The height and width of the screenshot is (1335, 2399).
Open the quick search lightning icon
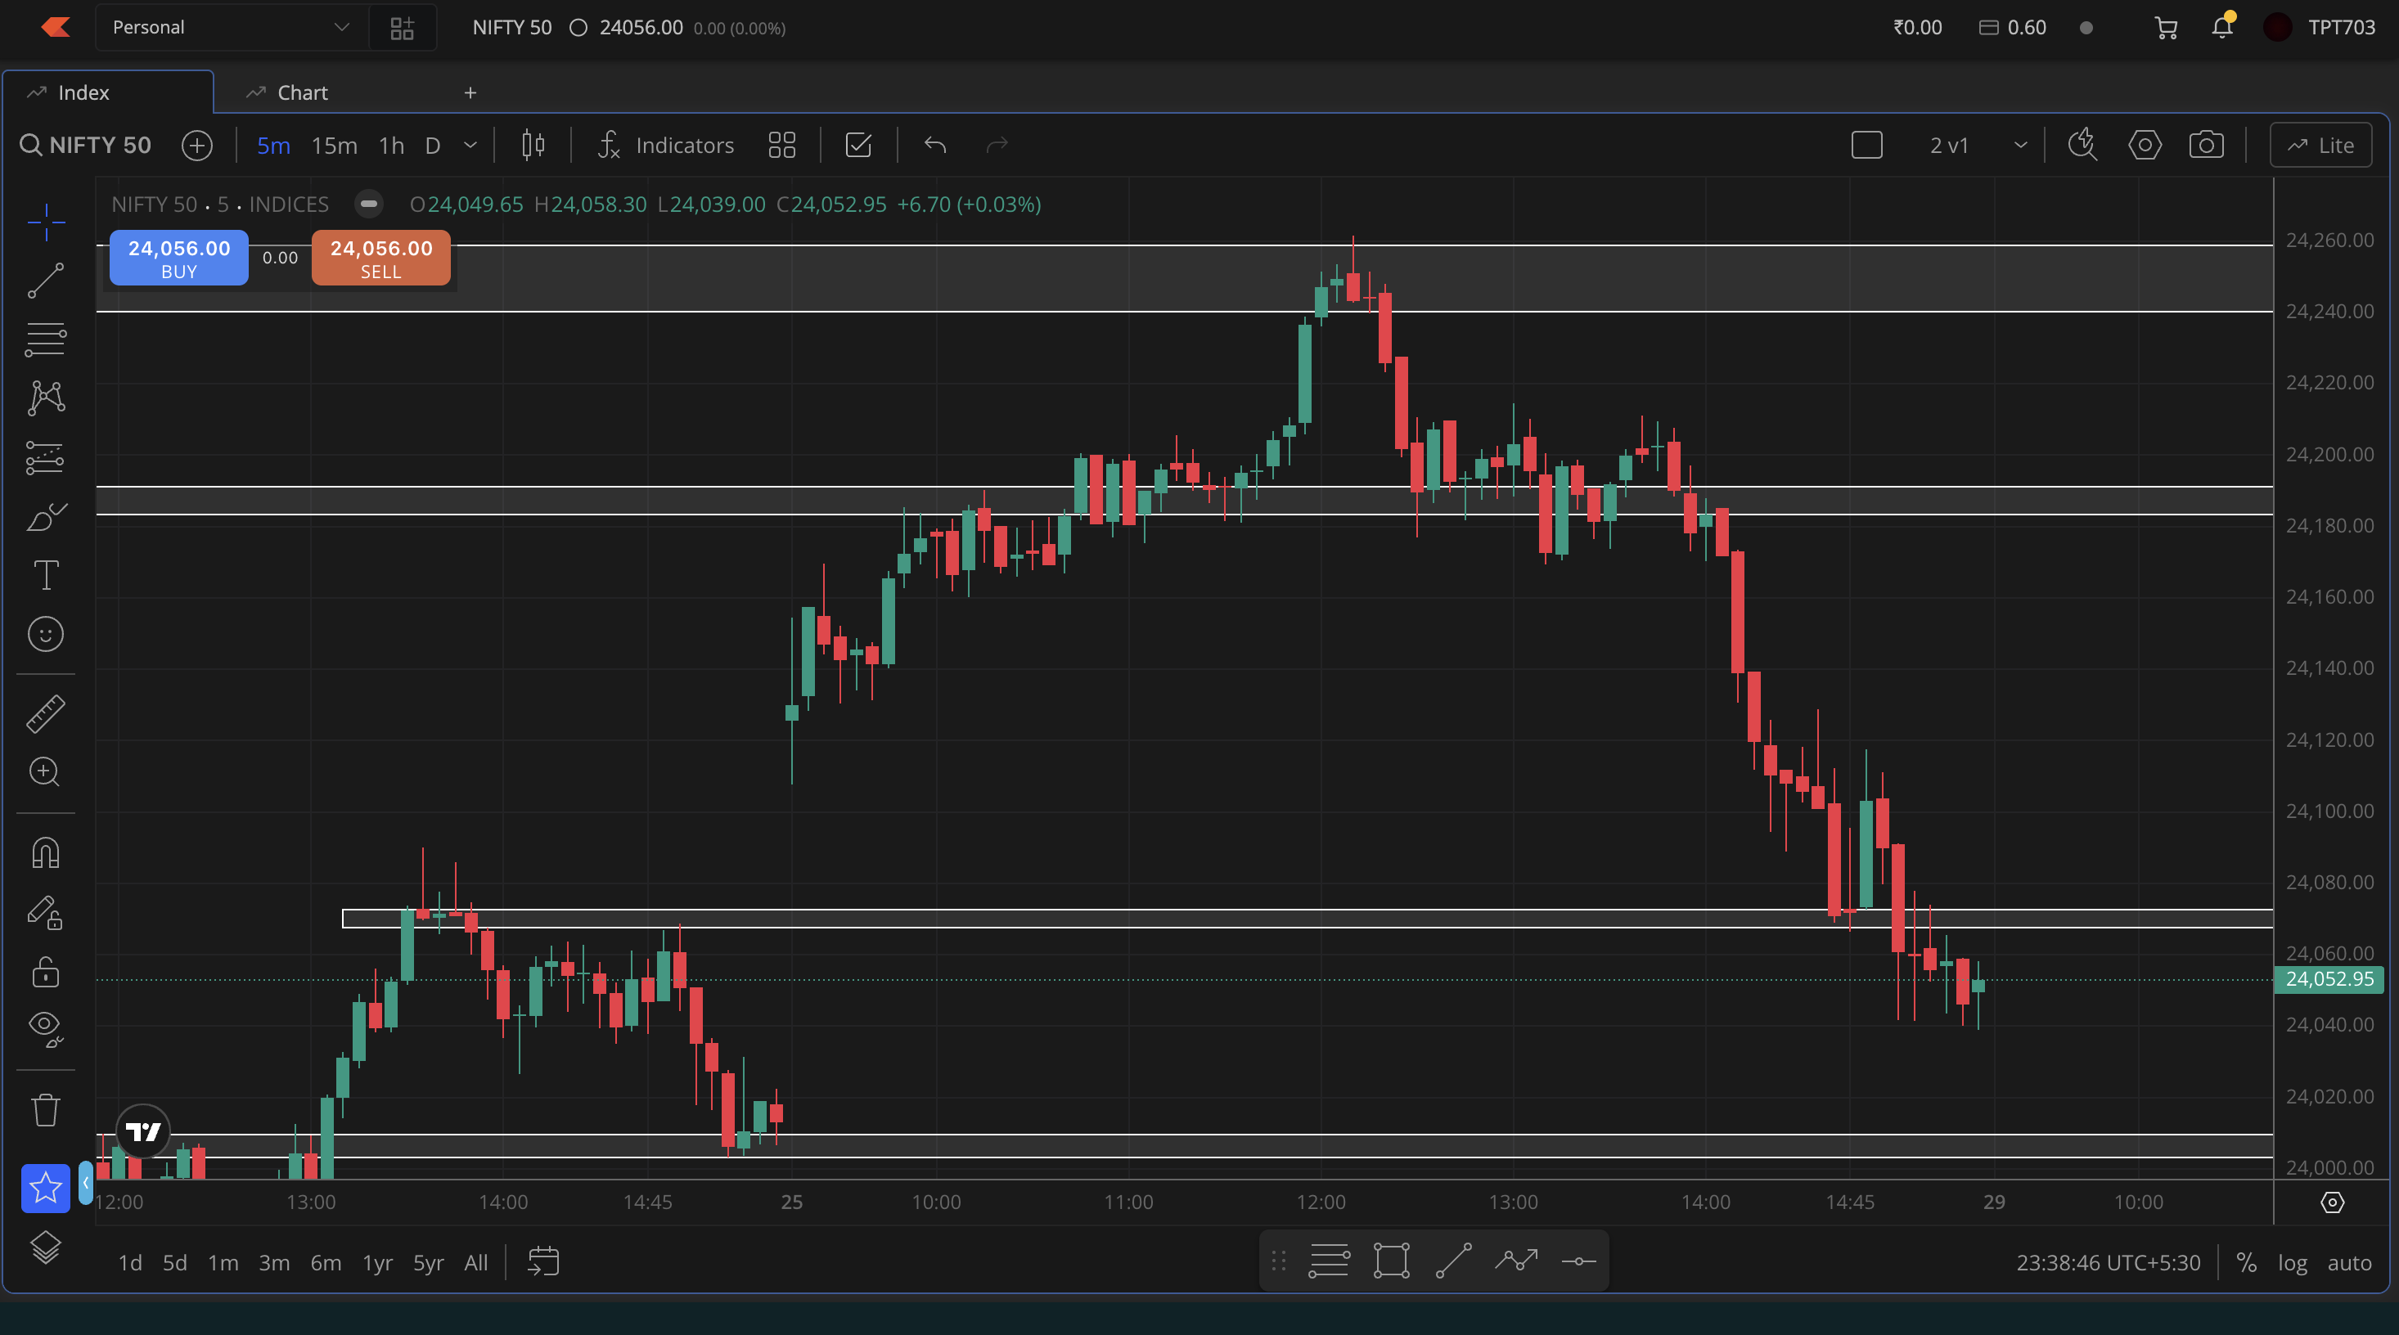(x=2083, y=146)
